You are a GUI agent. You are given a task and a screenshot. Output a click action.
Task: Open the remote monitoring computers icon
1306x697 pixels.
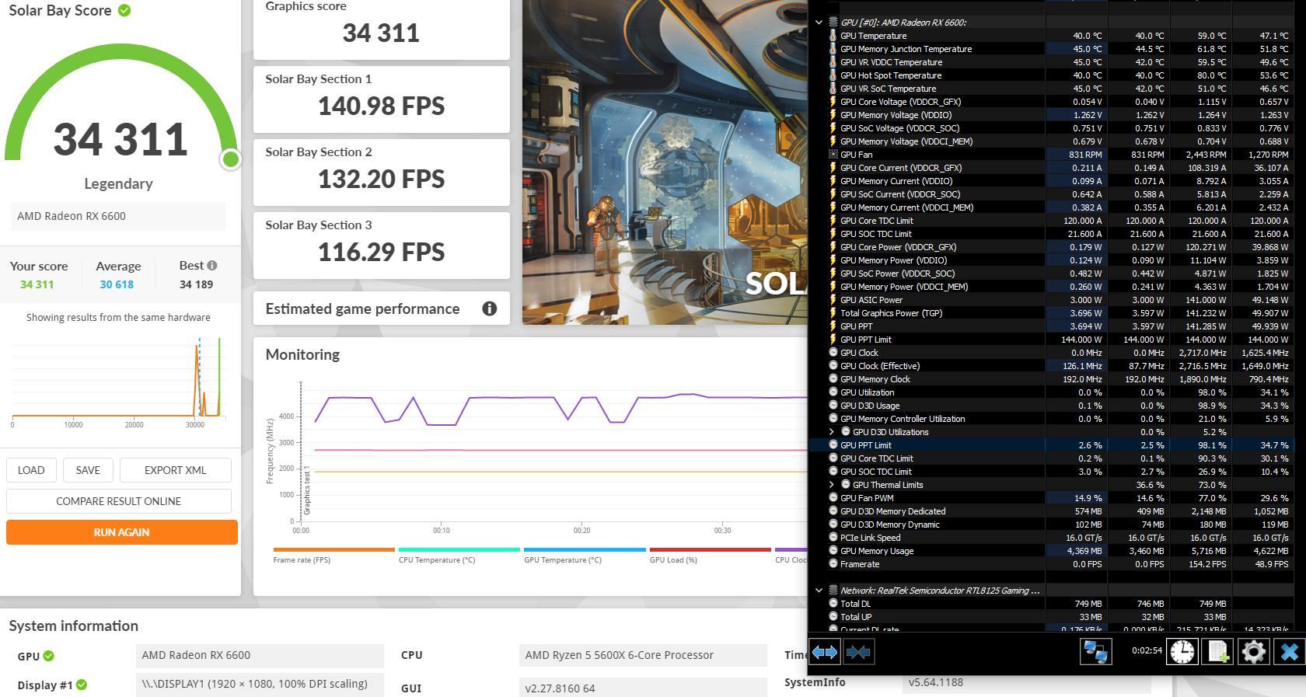coord(1095,652)
